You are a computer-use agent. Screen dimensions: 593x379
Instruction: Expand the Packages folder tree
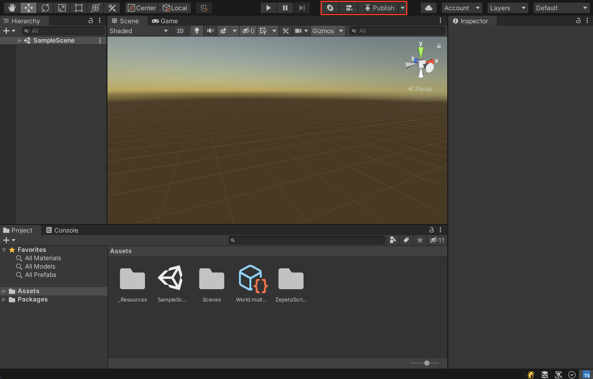pos(4,299)
